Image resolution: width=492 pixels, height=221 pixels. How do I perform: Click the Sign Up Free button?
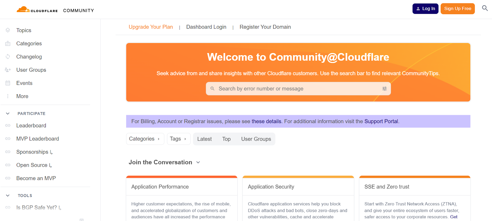pos(458,9)
